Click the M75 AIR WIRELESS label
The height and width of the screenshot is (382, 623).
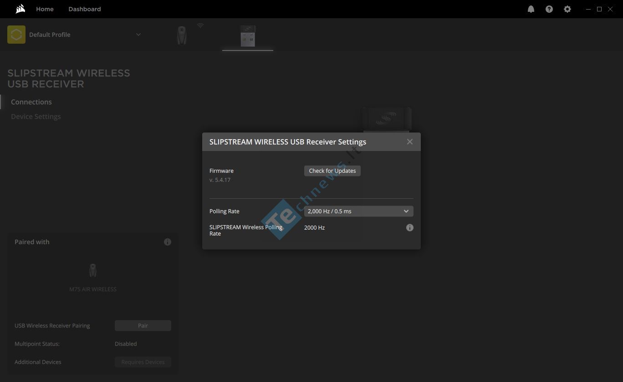point(93,289)
